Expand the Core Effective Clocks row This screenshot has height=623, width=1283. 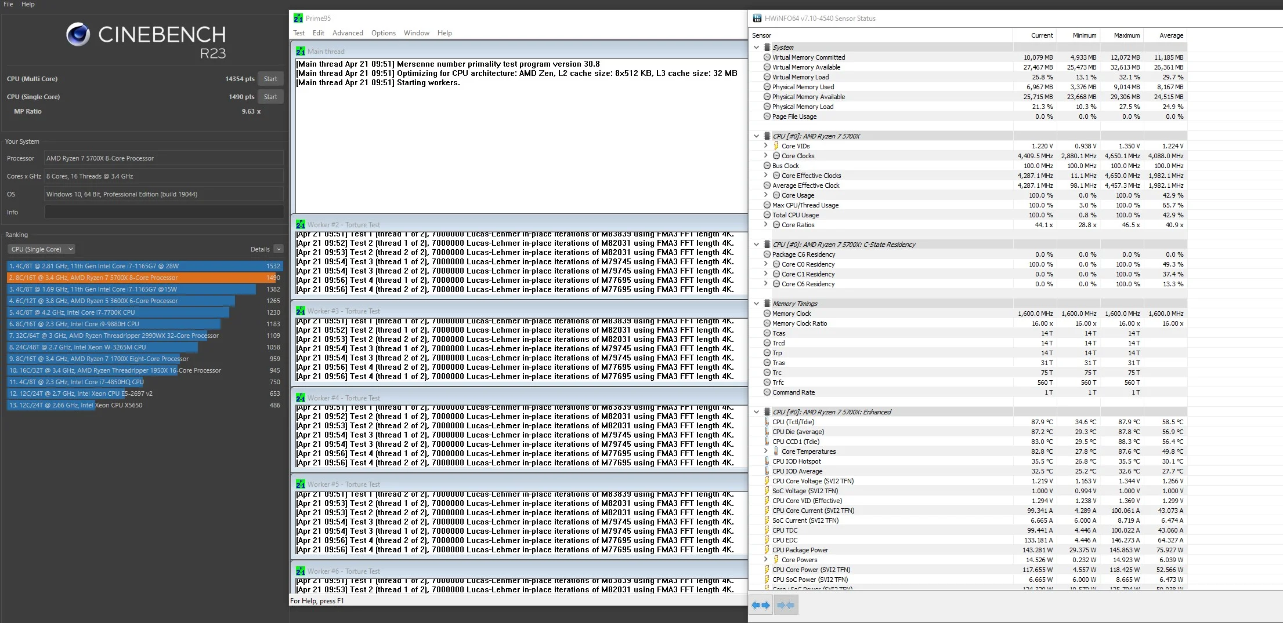pyautogui.click(x=765, y=176)
